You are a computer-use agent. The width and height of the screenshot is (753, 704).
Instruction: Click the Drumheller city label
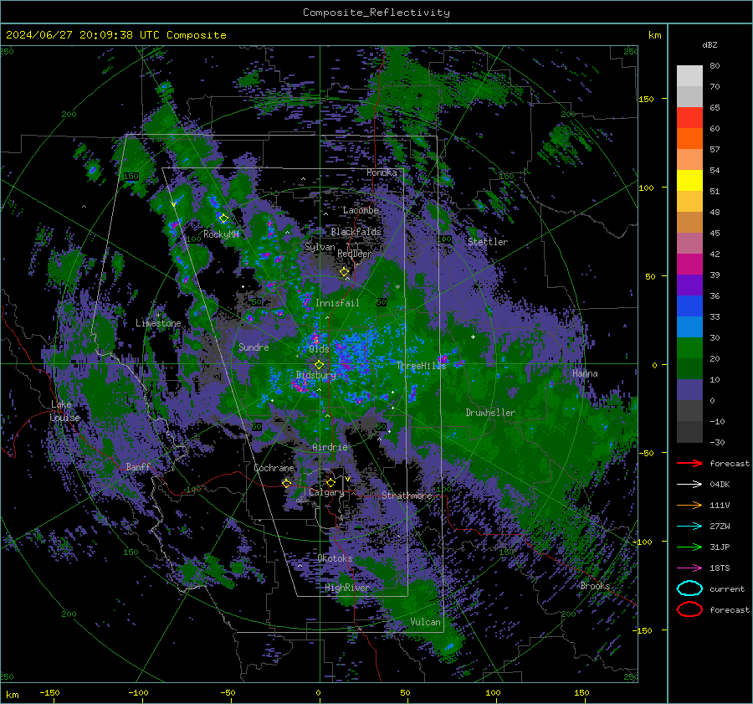click(x=490, y=413)
